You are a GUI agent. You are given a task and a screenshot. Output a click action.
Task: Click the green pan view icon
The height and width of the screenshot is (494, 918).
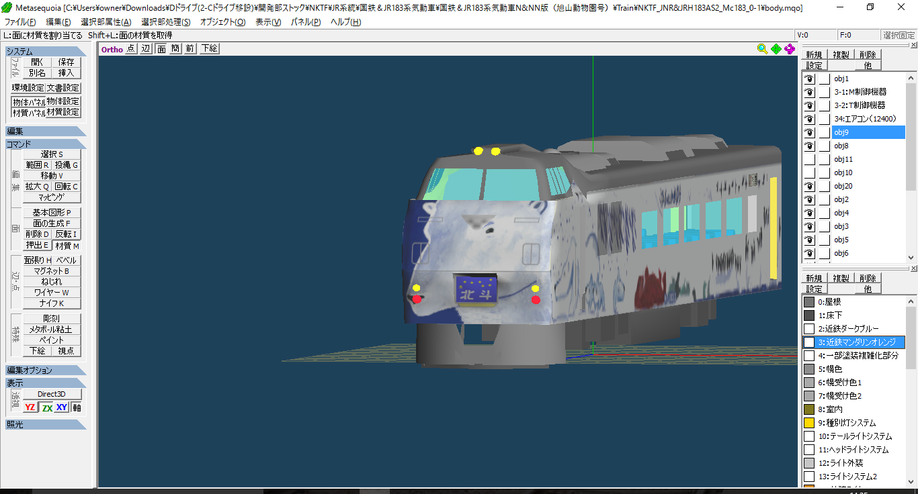(776, 48)
